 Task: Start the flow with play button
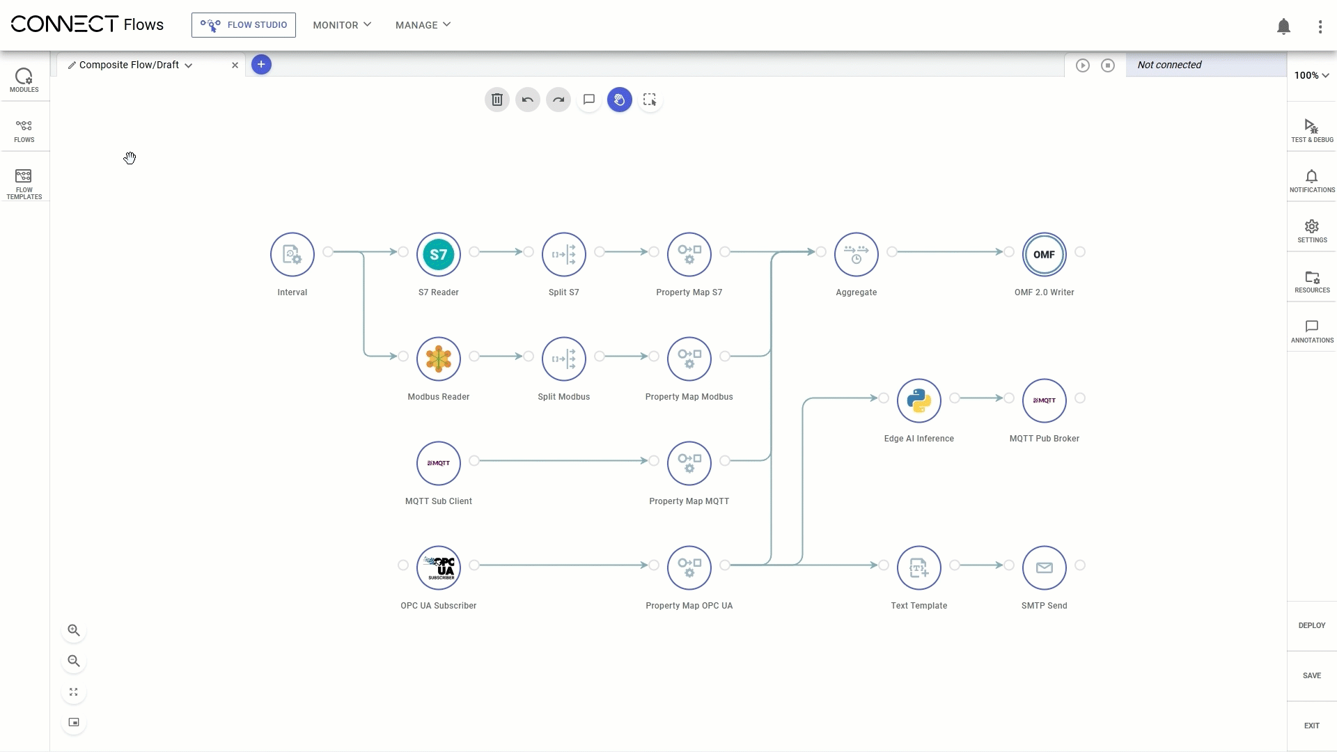click(x=1082, y=65)
